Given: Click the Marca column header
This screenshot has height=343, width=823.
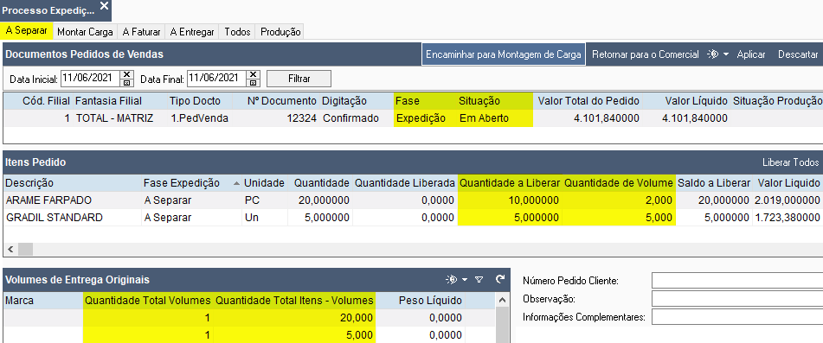Looking at the screenshot, I should tap(43, 301).
